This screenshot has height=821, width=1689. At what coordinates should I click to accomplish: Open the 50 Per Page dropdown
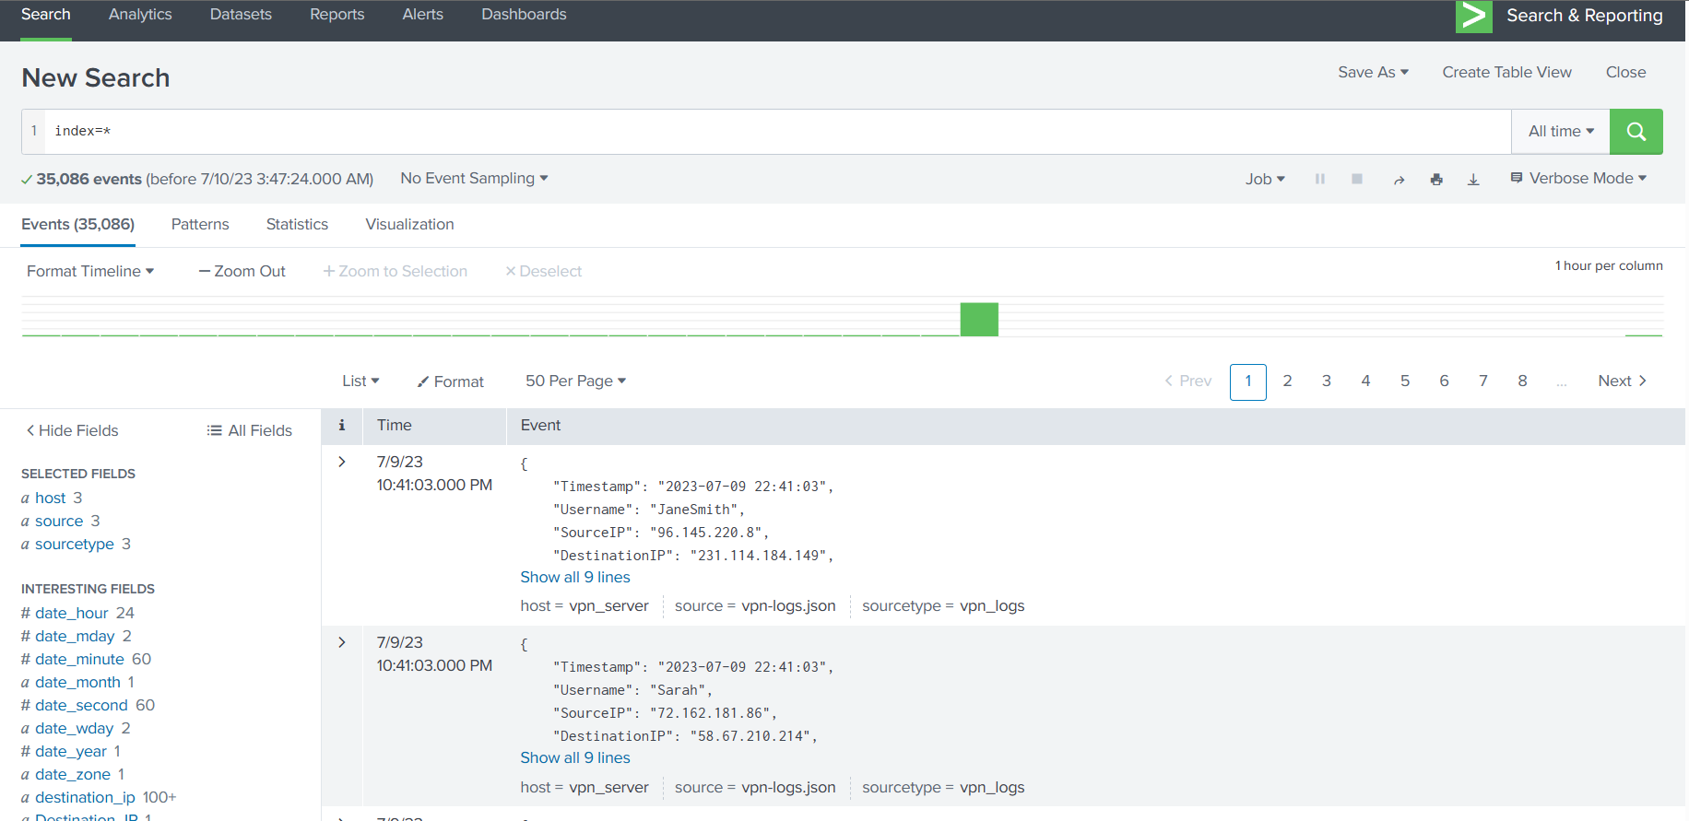[575, 381]
